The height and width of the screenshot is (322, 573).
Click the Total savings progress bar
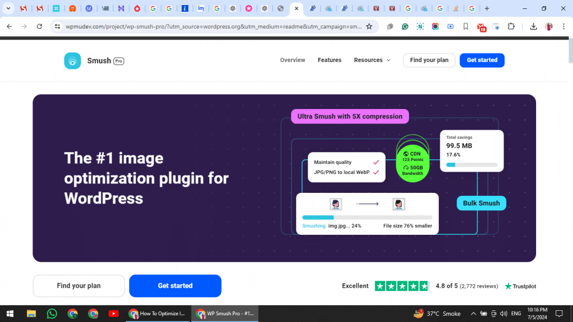pyautogui.click(x=472, y=165)
